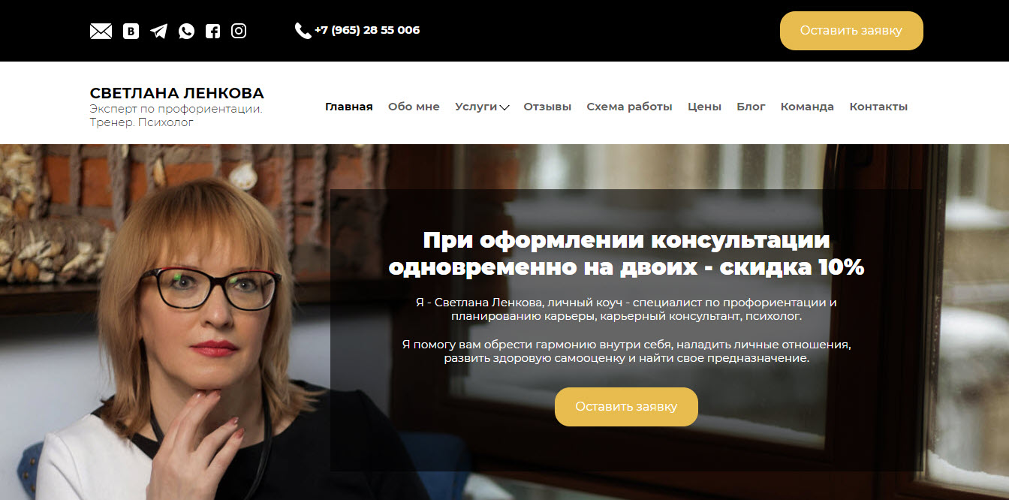Open the Контакты page
The image size is (1009, 500).
[x=878, y=107]
